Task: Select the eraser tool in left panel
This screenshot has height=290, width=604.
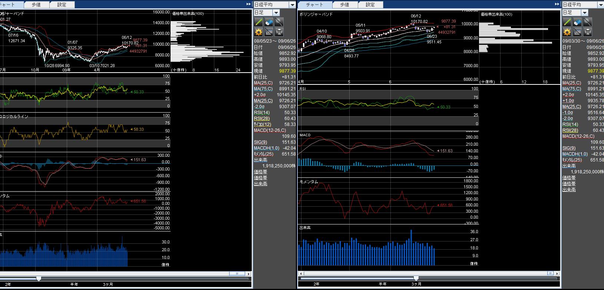Action: pos(268,22)
